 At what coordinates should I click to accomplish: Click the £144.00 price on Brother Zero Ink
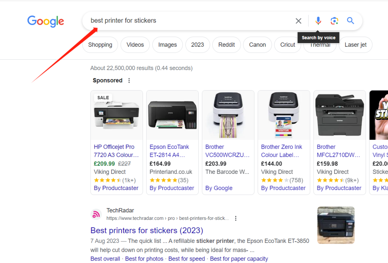(x=272, y=164)
